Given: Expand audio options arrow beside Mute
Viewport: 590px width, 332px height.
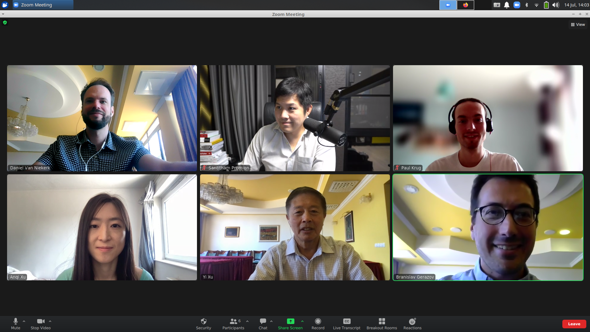Looking at the screenshot, I should [x=24, y=321].
